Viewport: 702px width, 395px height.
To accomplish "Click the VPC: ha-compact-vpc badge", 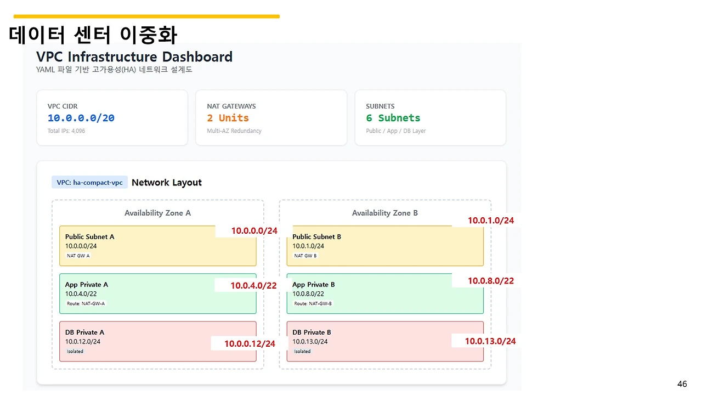I will tap(89, 183).
